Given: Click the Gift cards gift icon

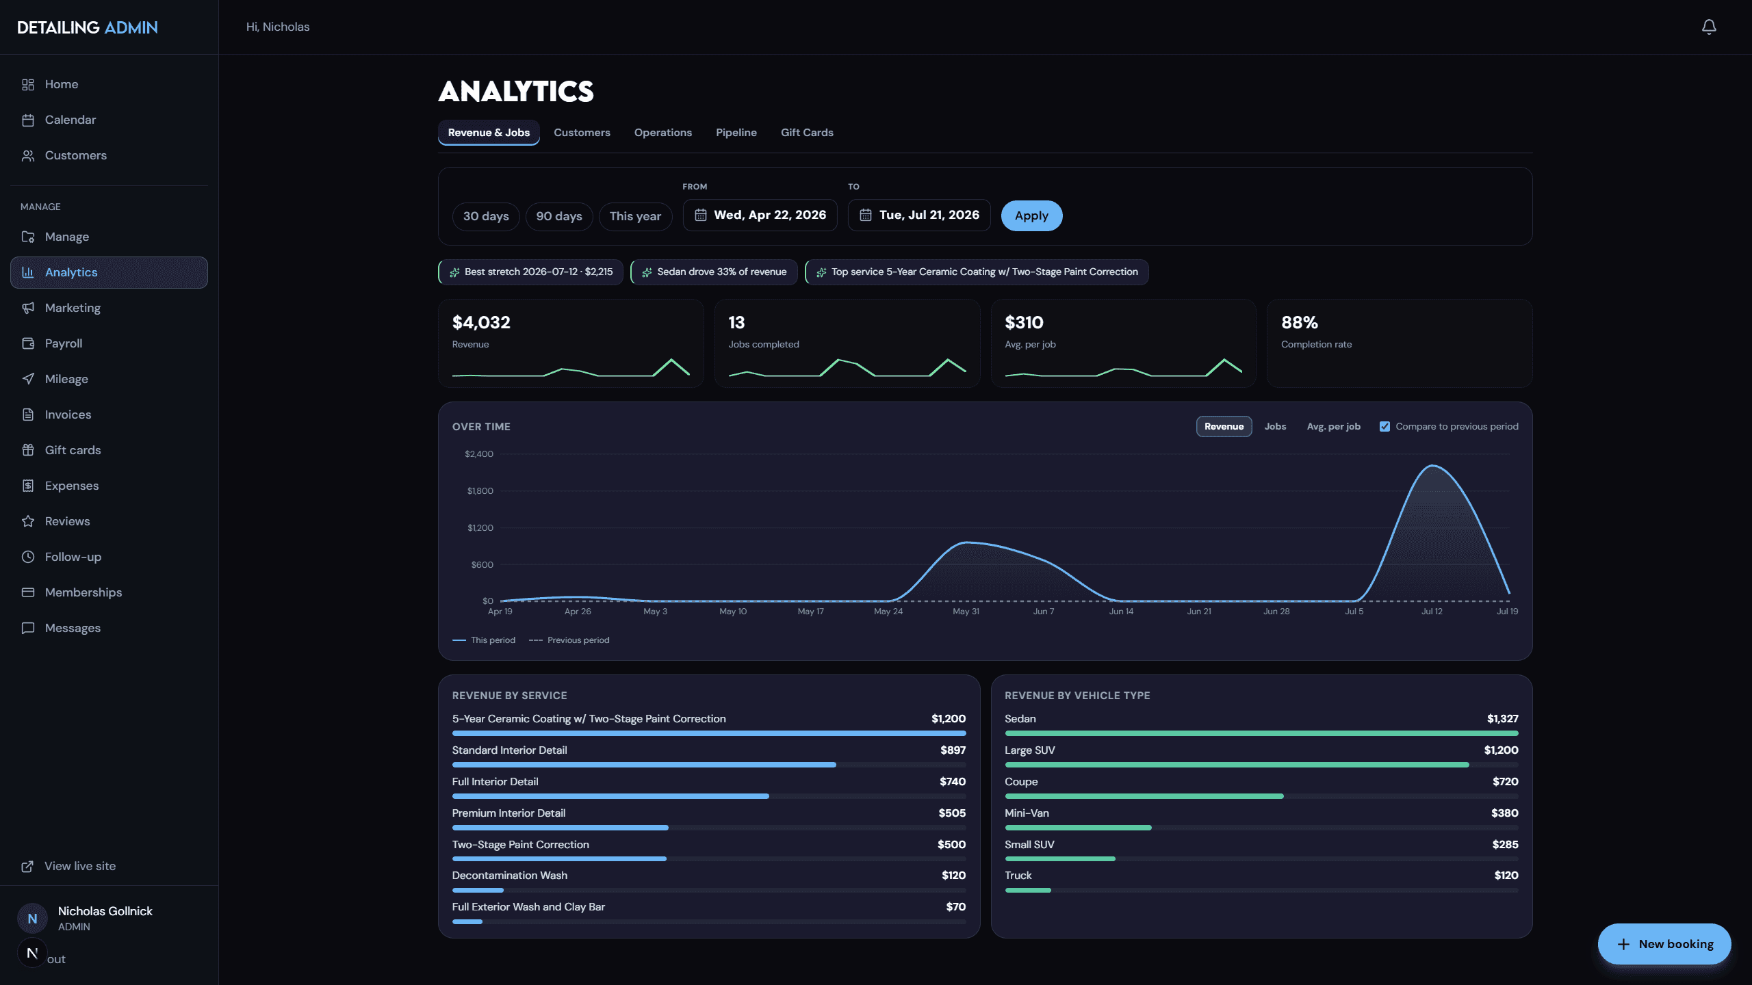Looking at the screenshot, I should pyautogui.click(x=28, y=450).
